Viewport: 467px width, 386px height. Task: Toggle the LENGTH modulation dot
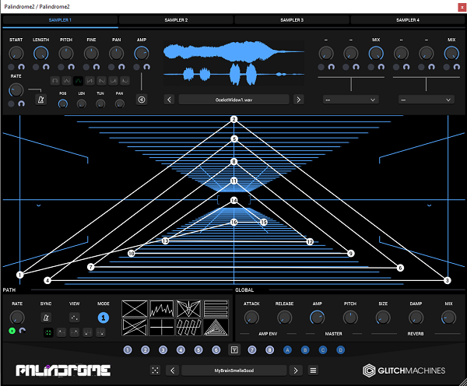[x=36, y=67]
